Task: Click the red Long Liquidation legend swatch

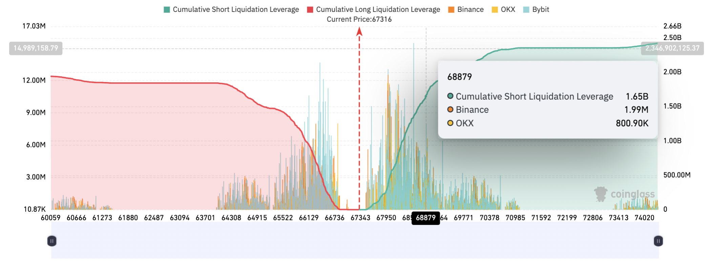Action: pos(310,9)
